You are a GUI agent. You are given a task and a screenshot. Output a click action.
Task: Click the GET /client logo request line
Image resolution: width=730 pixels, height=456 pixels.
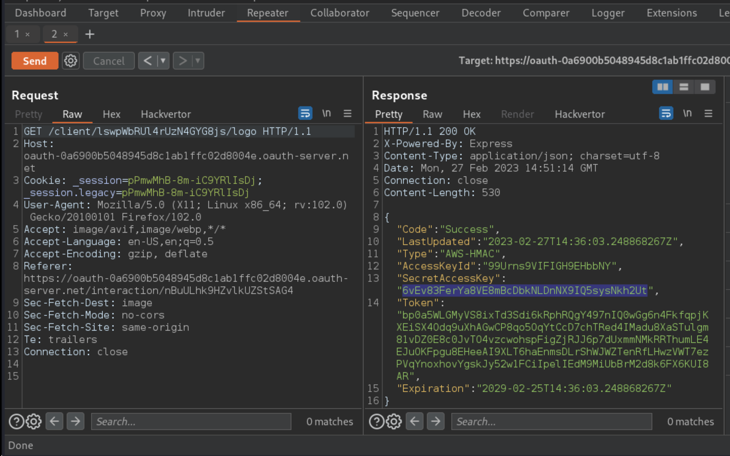[x=168, y=132]
